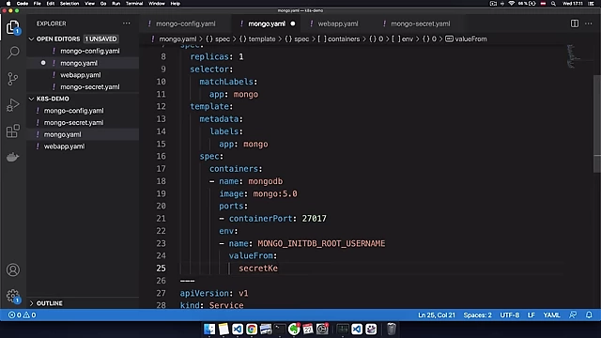Split the editor to the right
Viewport: 601px width, 338px height.
click(x=574, y=23)
